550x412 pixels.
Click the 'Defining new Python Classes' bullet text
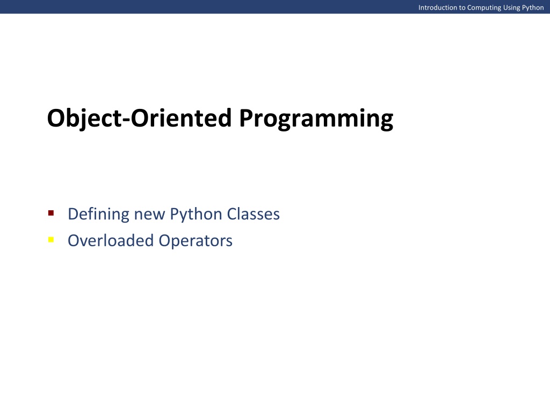pos(173,214)
